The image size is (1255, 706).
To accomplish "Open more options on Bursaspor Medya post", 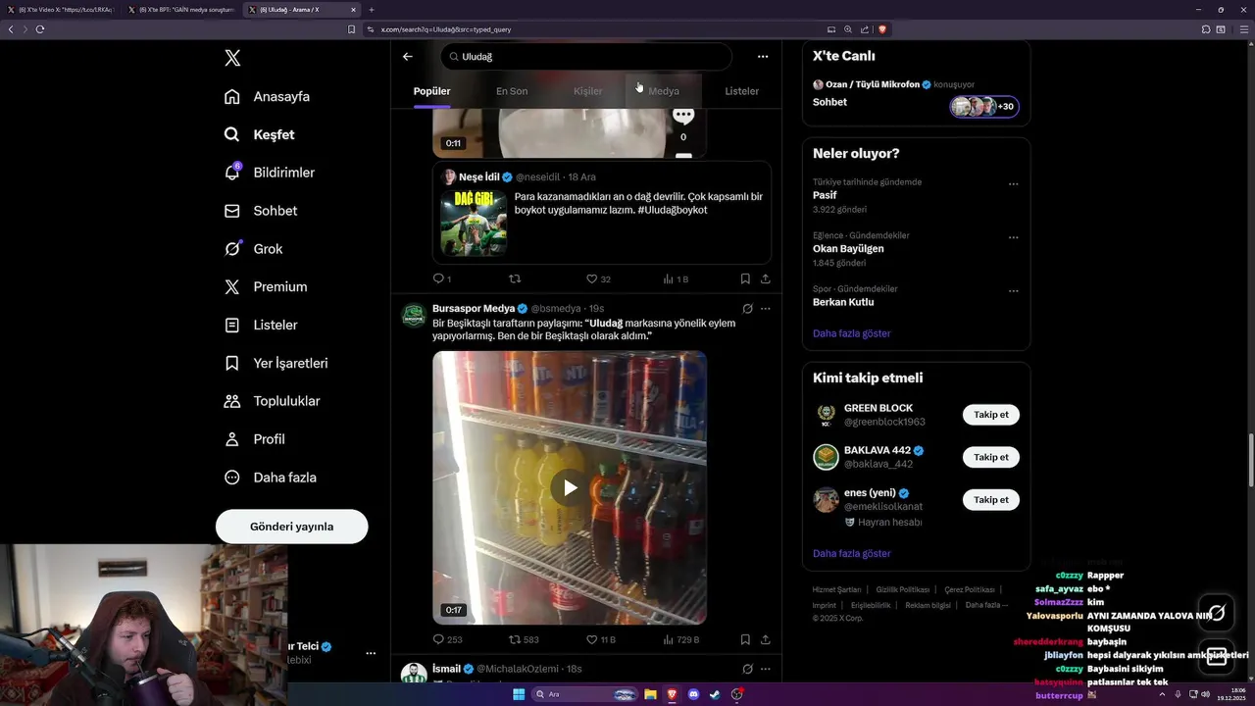I will point(766,309).
